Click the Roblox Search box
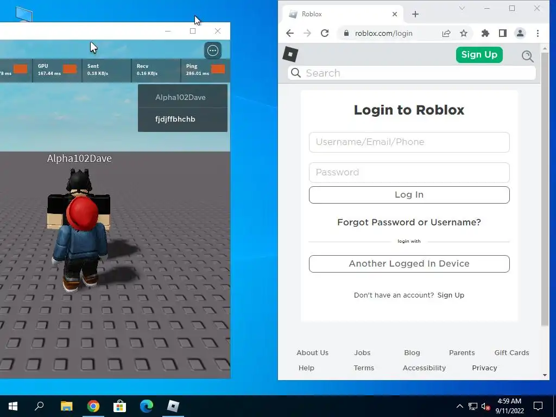Screen dimensions: 556x417 click(412, 73)
